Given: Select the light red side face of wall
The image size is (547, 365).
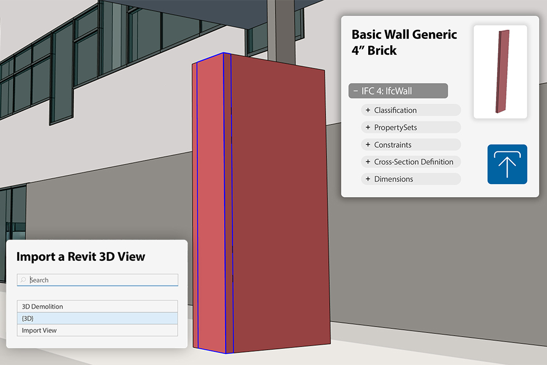Looking at the screenshot, I should 211,206.
